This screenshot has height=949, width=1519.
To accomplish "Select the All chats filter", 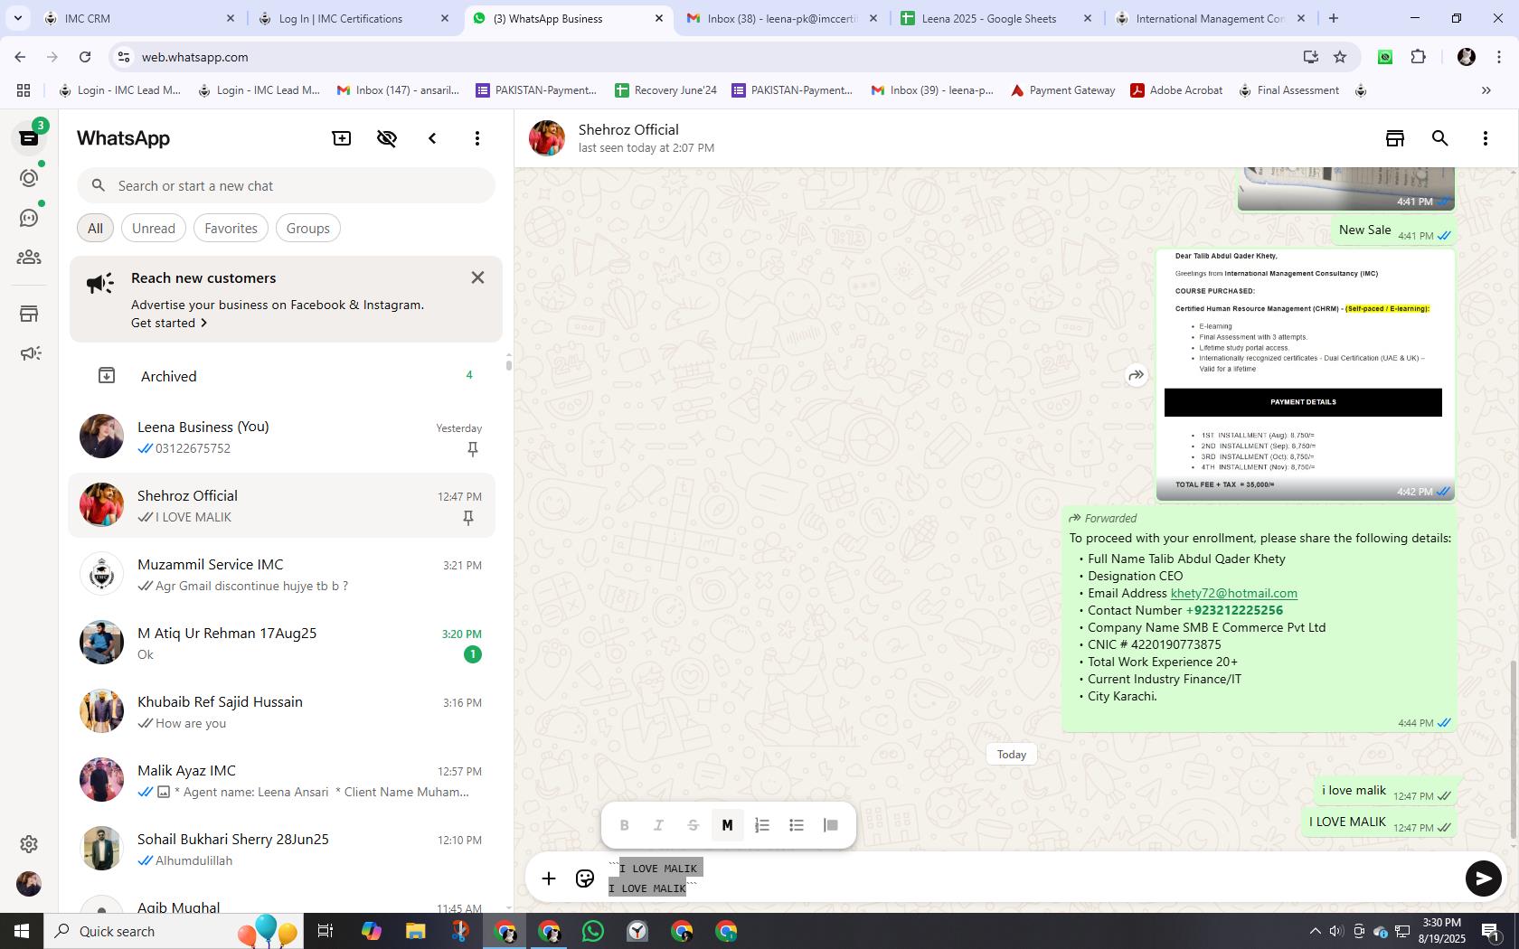I will (x=95, y=228).
